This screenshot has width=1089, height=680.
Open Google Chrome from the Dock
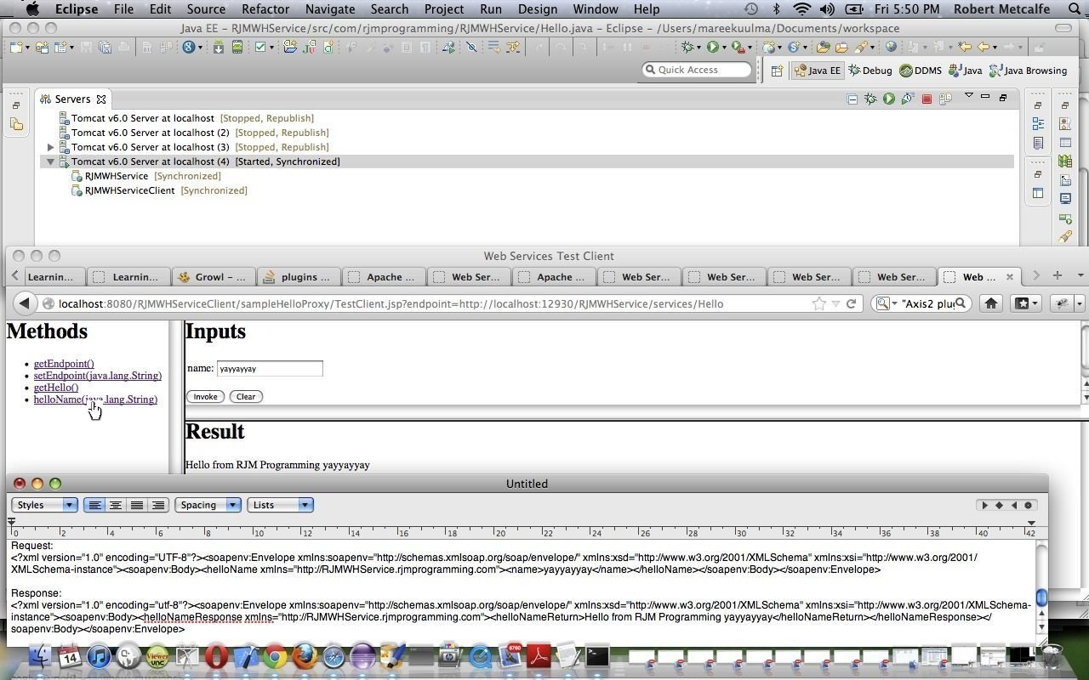point(274,656)
